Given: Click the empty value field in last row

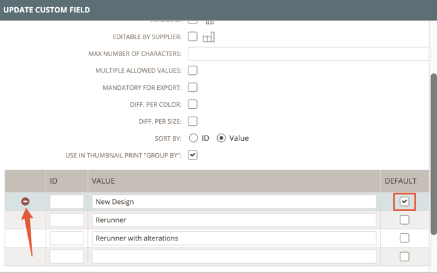Looking at the screenshot, I should (234, 257).
